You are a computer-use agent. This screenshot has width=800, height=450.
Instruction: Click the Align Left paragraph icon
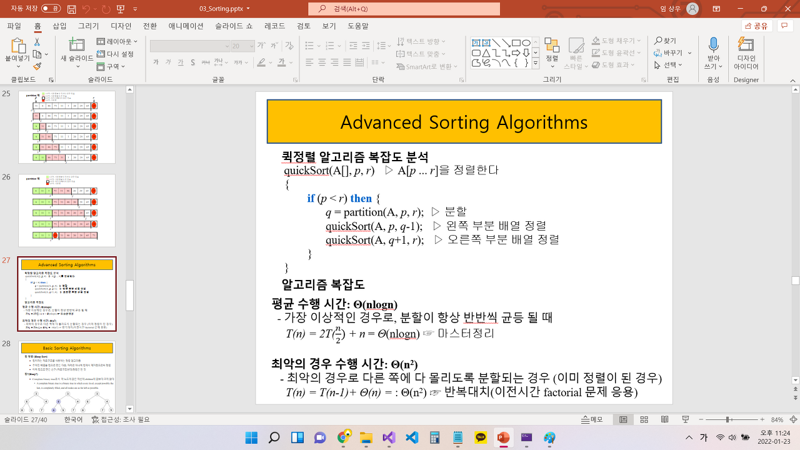click(x=310, y=62)
